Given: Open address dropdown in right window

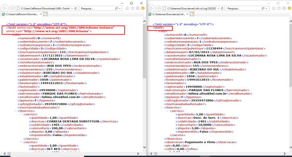Looking at the screenshot, I should pos(218,9).
